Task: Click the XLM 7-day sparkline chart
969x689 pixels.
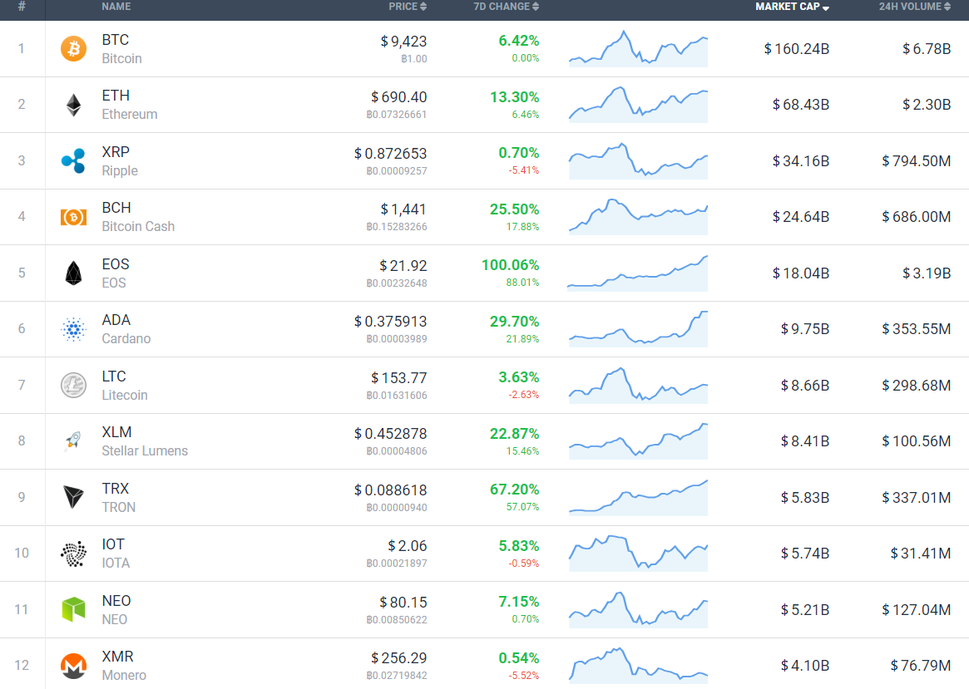Action: pos(638,440)
